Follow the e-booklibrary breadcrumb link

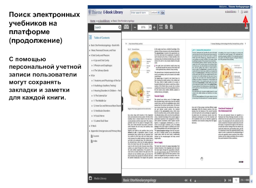click(104, 21)
